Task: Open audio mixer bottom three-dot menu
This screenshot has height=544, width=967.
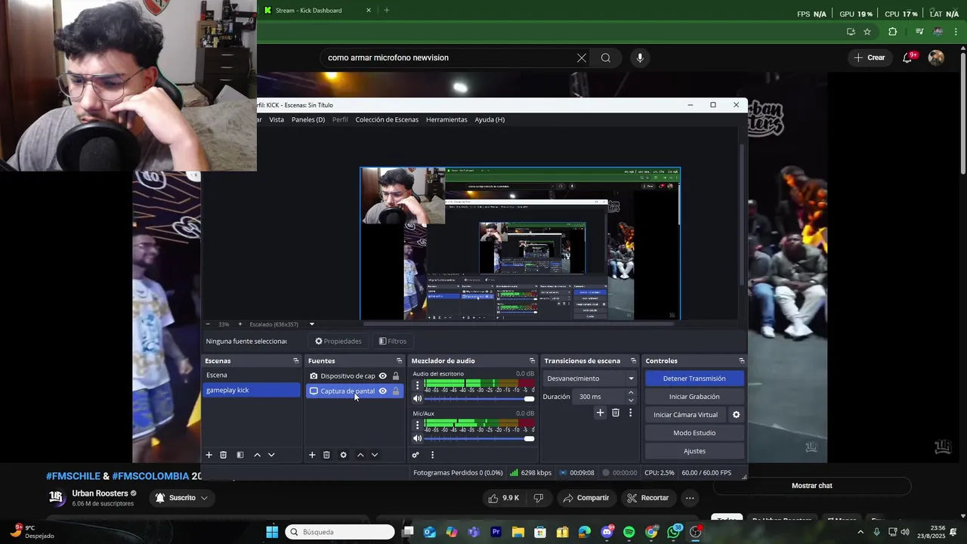Action: point(432,455)
